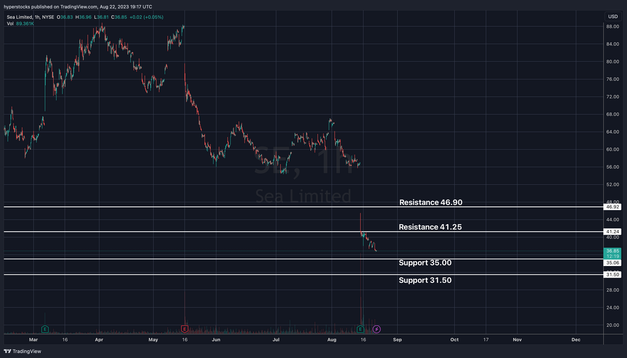The image size is (627, 358).
Task: Click the Jun label on time axis
Action: 216,339
